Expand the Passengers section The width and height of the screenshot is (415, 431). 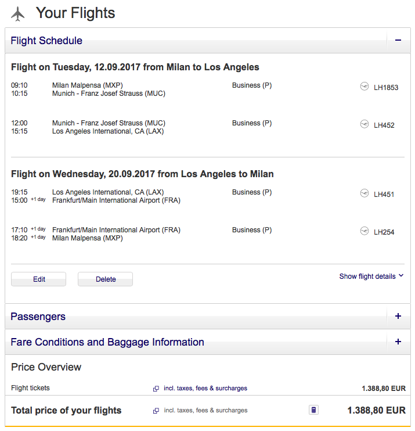398,317
